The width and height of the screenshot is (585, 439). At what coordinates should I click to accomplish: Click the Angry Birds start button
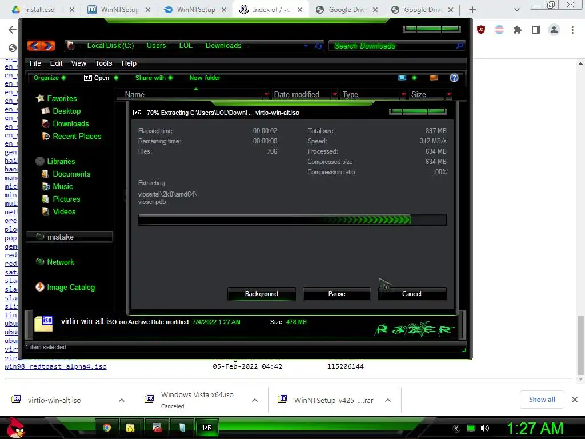coord(15,427)
